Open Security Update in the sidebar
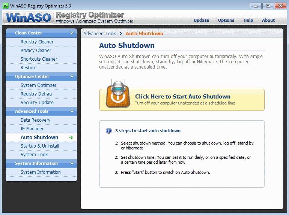The height and width of the screenshot is (215, 289). pyautogui.click(x=41, y=103)
